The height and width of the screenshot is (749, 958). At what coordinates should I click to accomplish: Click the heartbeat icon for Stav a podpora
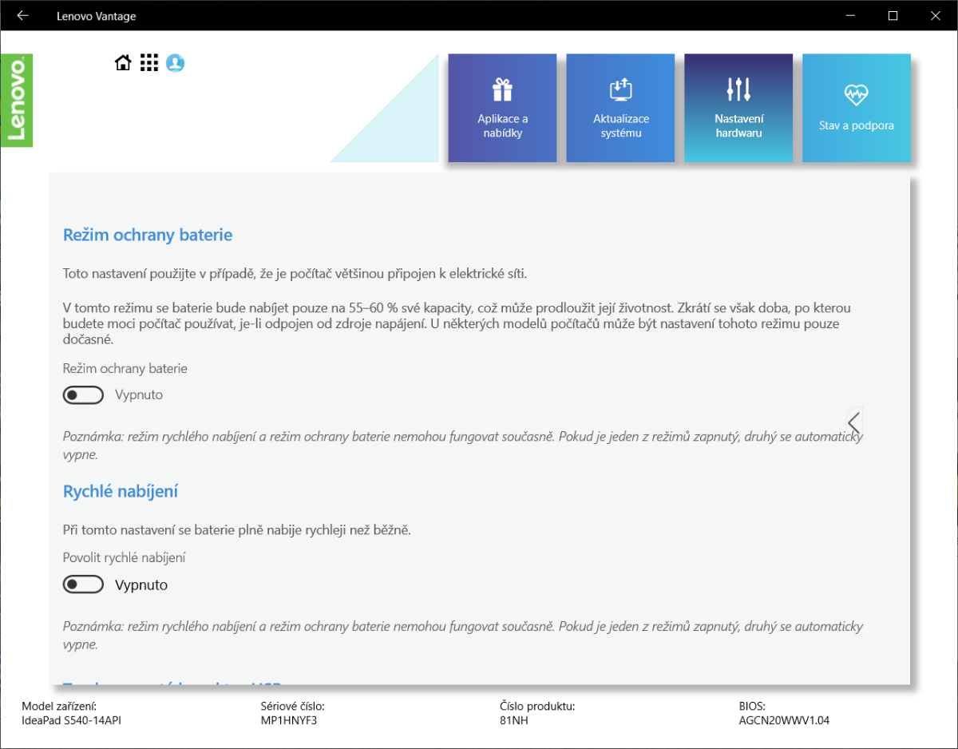pos(856,95)
